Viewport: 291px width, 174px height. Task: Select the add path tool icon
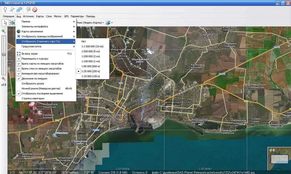12,10
